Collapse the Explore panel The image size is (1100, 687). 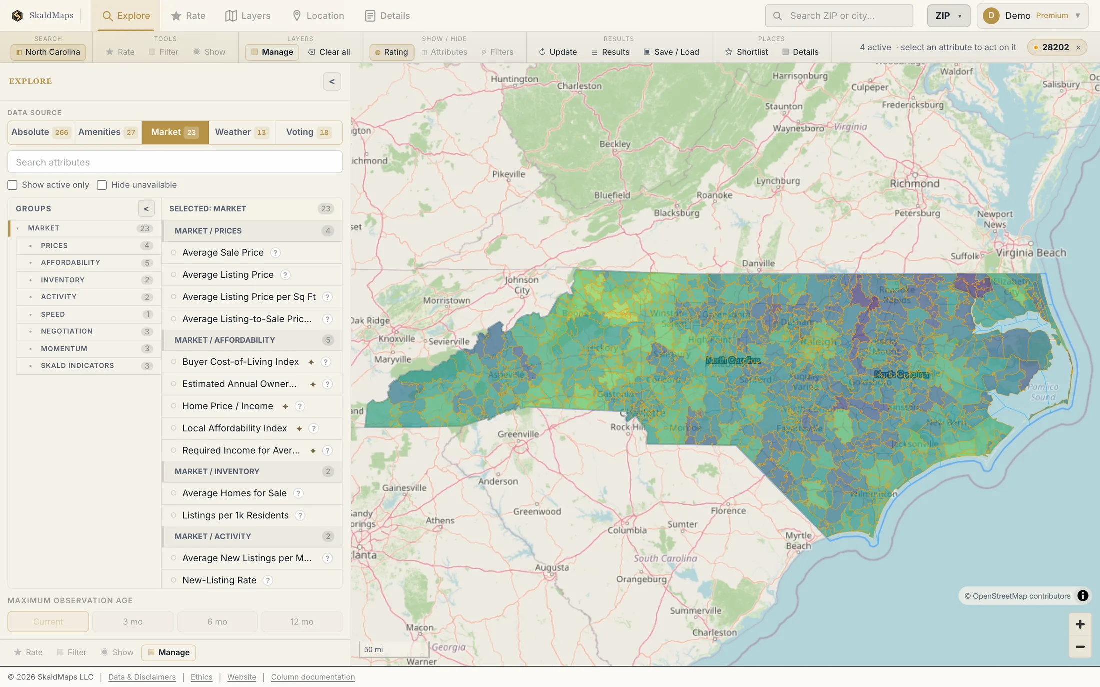point(332,82)
